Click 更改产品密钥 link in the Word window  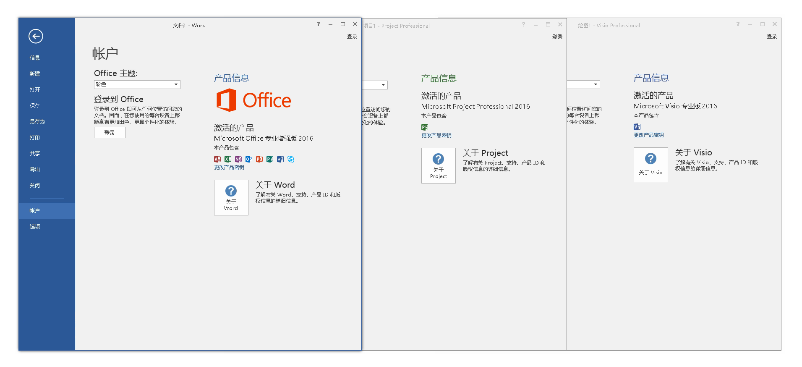click(x=229, y=167)
